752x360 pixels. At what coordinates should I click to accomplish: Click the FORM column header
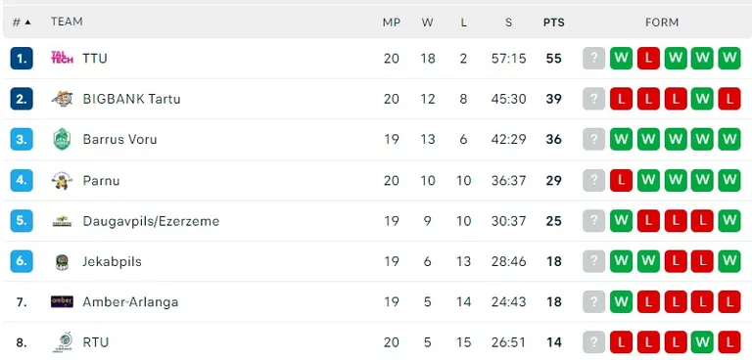click(x=662, y=22)
